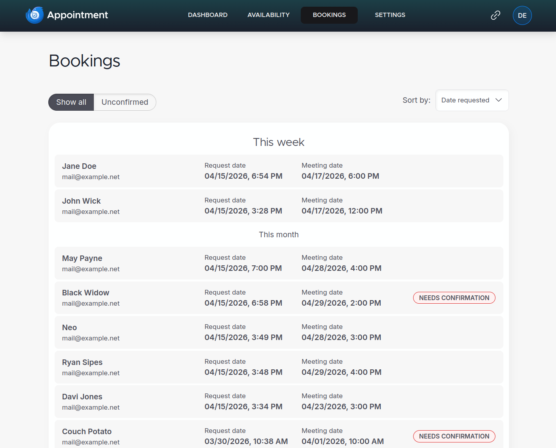Image resolution: width=556 pixels, height=448 pixels.
Task: Click meeting date 04/23/2026, 3:00 PM
Action: (x=341, y=406)
